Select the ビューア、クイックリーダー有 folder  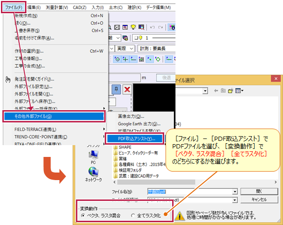[x=135, y=153]
